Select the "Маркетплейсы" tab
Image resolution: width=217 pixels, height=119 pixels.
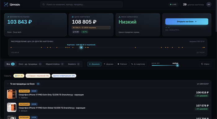tap(55, 64)
